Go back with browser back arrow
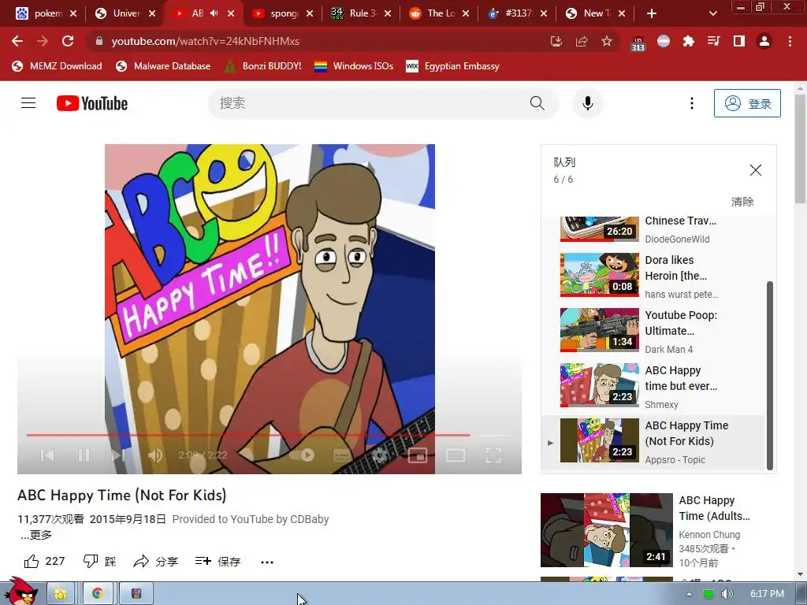Image resolution: width=807 pixels, height=605 pixels. [17, 41]
